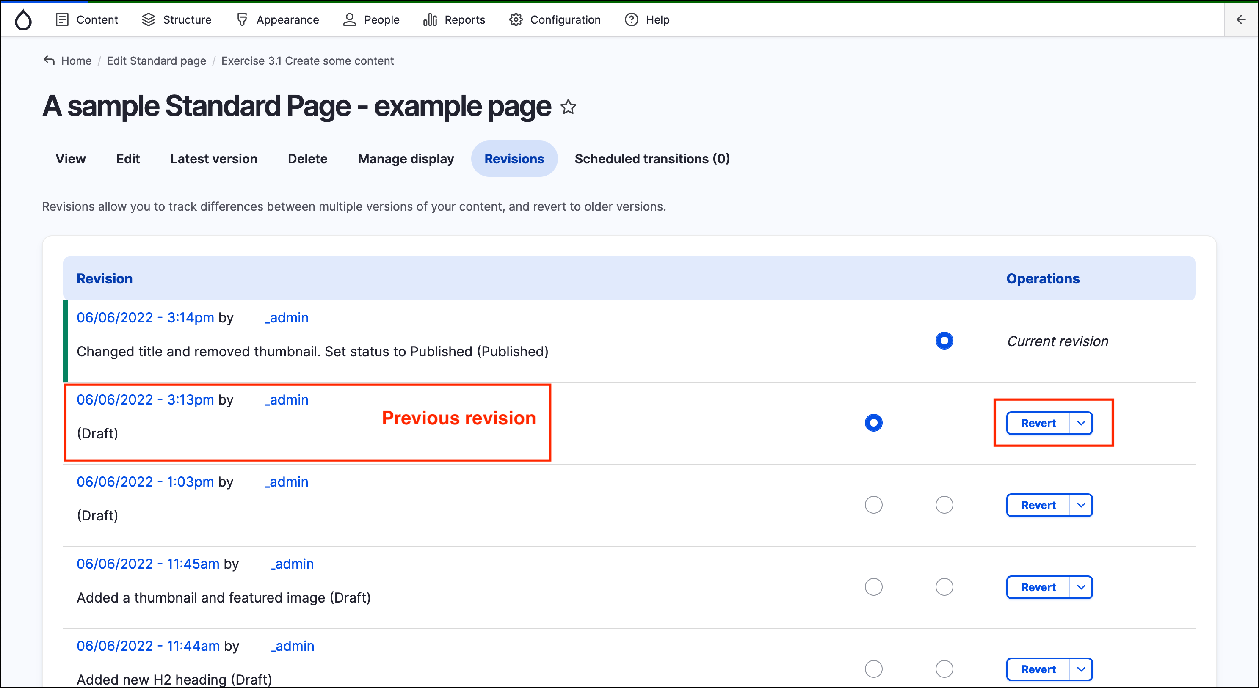
Task: Click the Structure layers icon
Action: click(148, 19)
